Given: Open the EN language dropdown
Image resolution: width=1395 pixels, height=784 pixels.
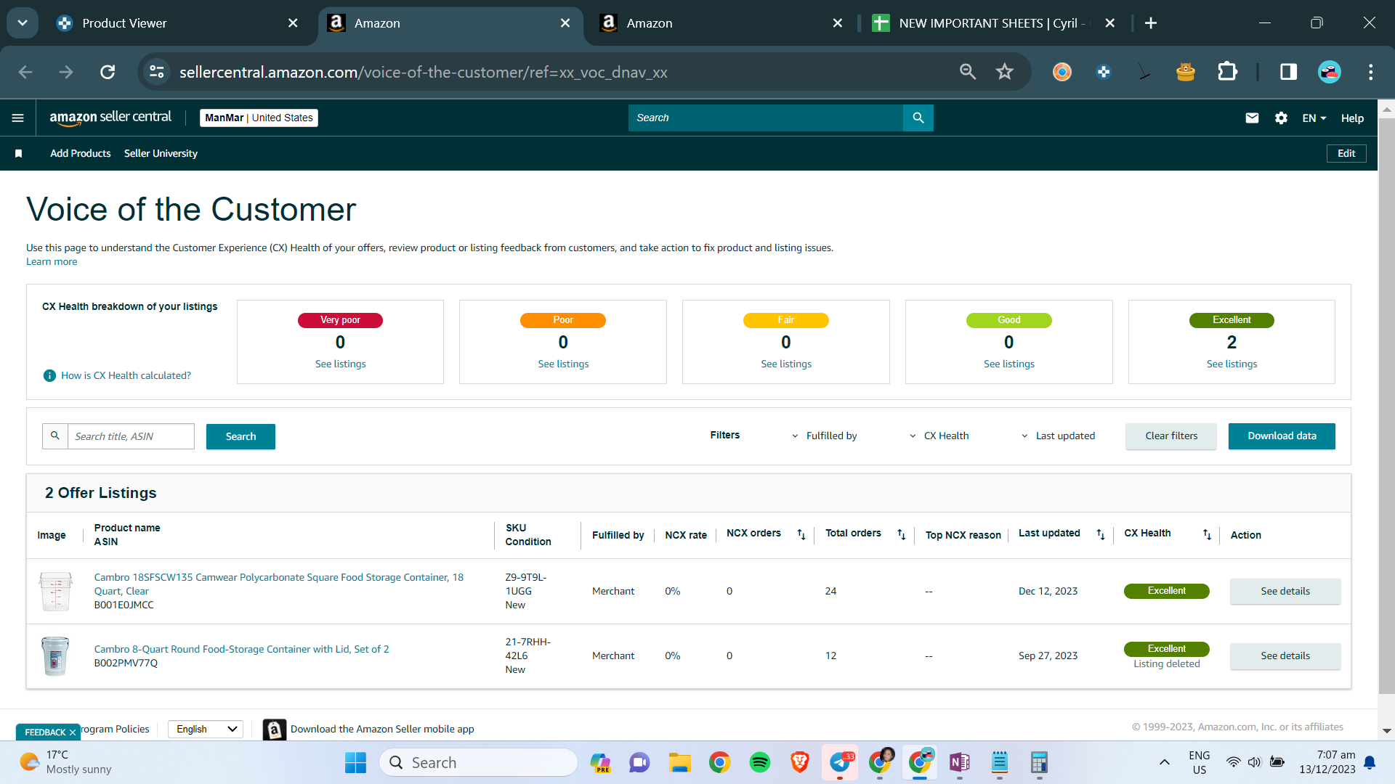Looking at the screenshot, I should pyautogui.click(x=1314, y=118).
